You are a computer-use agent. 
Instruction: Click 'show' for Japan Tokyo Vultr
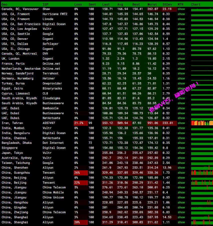click(x=181, y=153)
